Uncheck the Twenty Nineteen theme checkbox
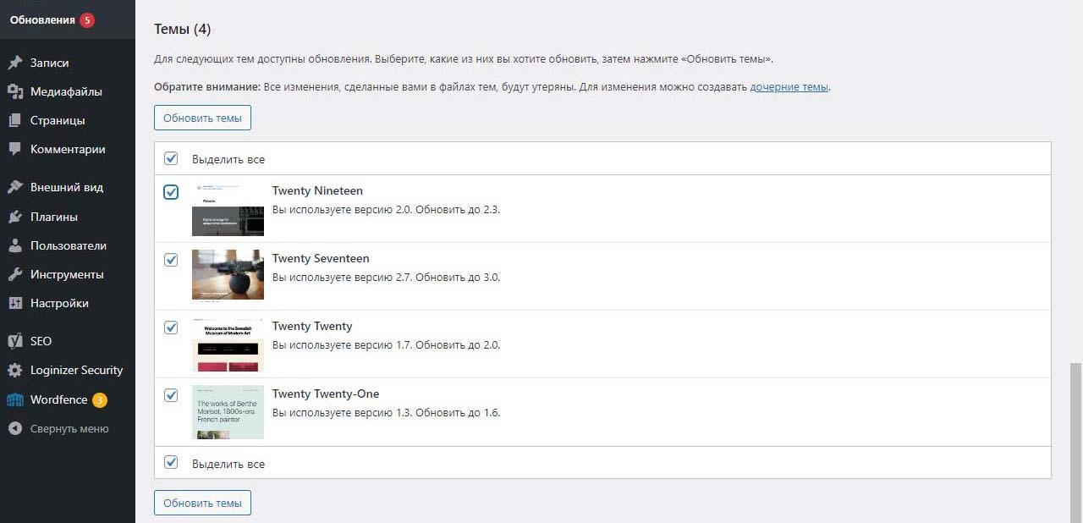The image size is (1083, 523). point(171,192)
